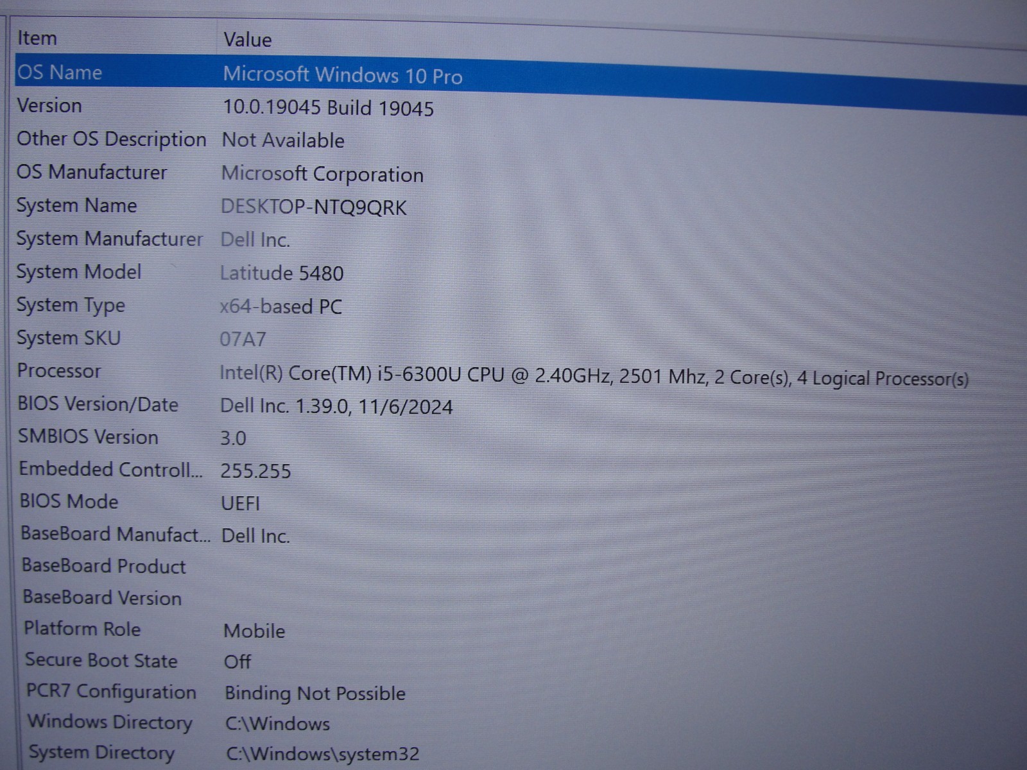
Task: Select the SMBIOS Version row label
Action: point(88,437)
